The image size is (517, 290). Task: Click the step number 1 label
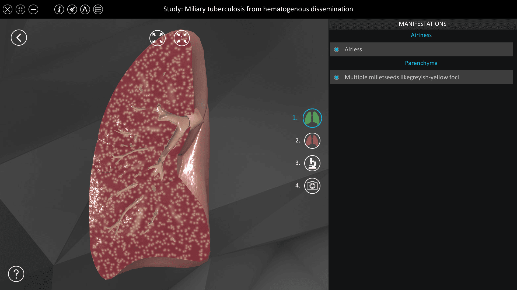pos(295,118)
